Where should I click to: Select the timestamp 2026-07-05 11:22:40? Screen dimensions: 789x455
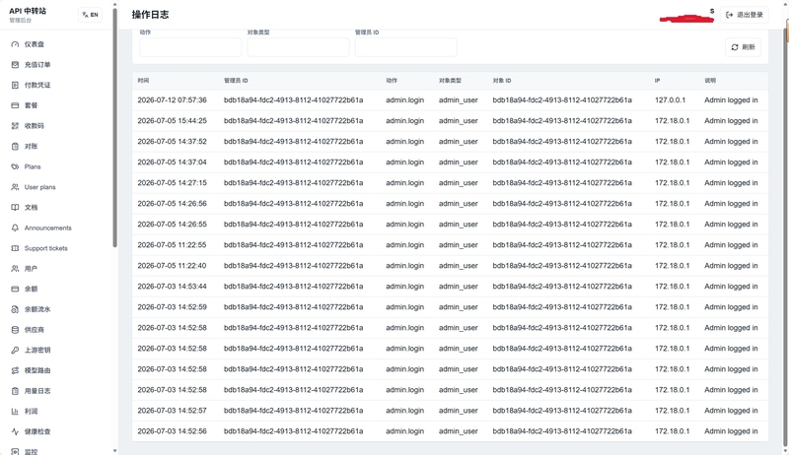click(172, 266)
